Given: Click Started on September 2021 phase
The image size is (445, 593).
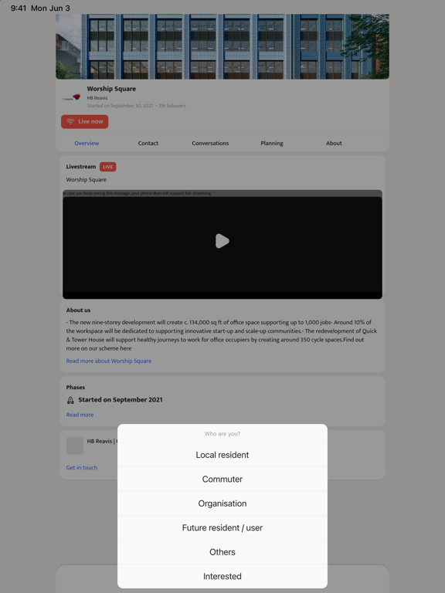Looking at the screenshot, I should coord(121,400).
